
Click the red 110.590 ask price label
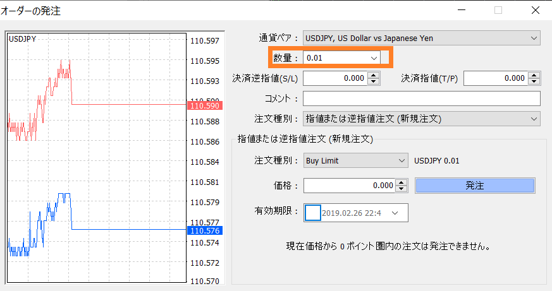[x=204, y=105]
